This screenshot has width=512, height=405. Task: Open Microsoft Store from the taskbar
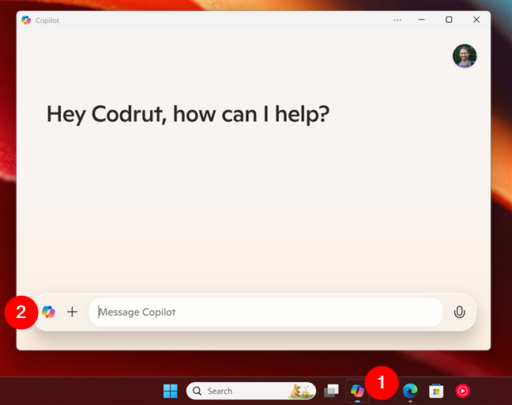436,391
